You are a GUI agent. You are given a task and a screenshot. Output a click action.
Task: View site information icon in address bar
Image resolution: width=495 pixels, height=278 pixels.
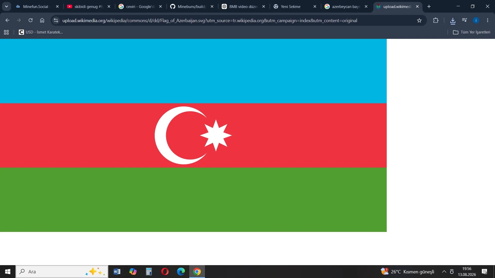[x=56, y=20]
